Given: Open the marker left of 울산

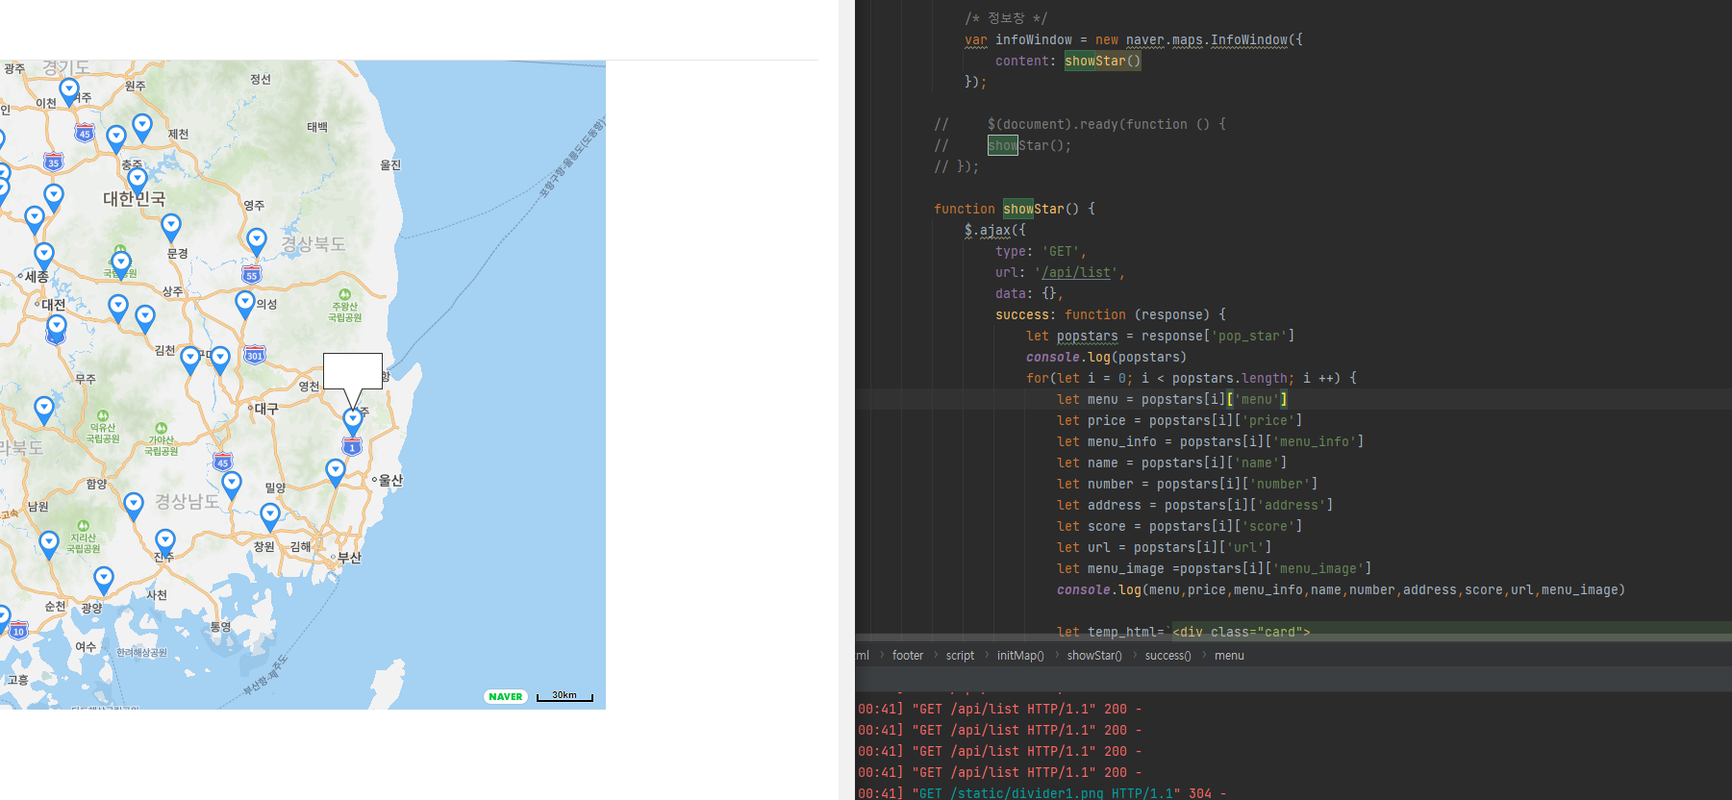Looking at the screenshot, I should click(336, 472).
